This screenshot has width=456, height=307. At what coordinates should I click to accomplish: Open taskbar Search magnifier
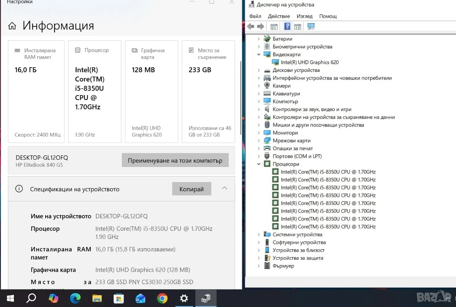(x=31, y=298)
